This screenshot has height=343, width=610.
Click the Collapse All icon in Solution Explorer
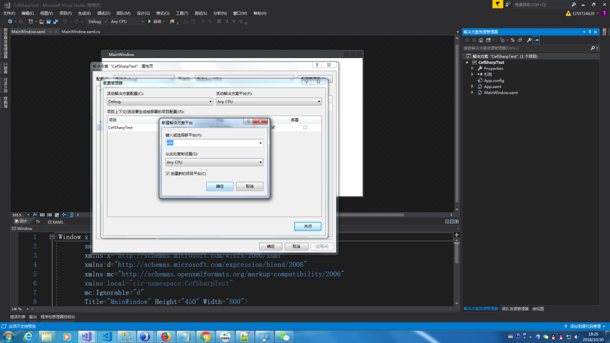click(x=520, y=40)
